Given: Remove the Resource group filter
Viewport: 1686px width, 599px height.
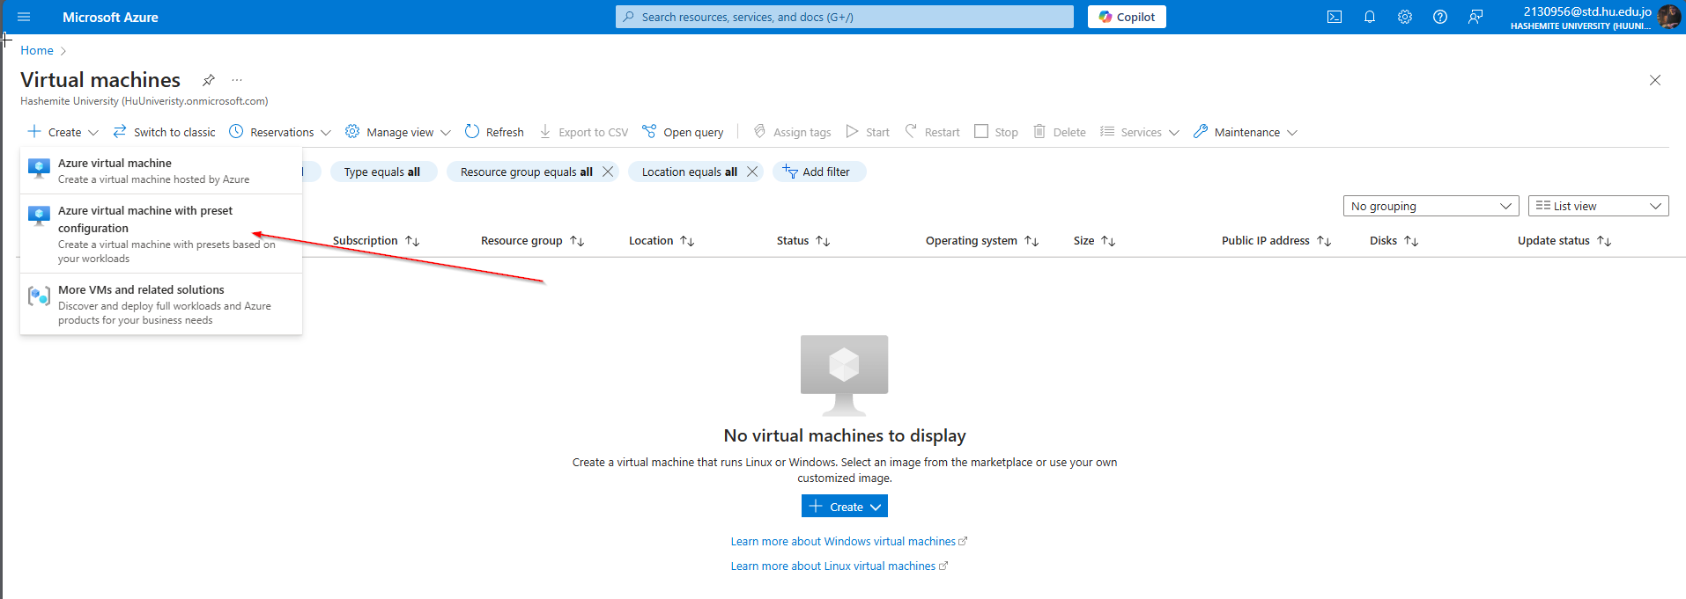Looking at the screenshot, I should 608,172.
